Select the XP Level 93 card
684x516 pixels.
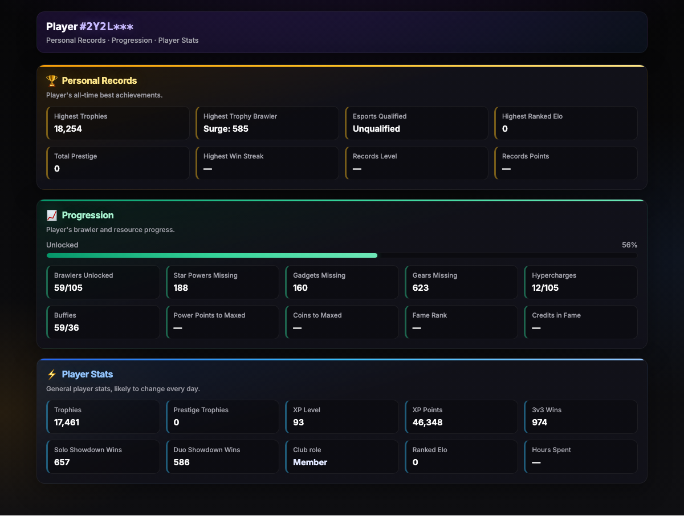(342, 417)
